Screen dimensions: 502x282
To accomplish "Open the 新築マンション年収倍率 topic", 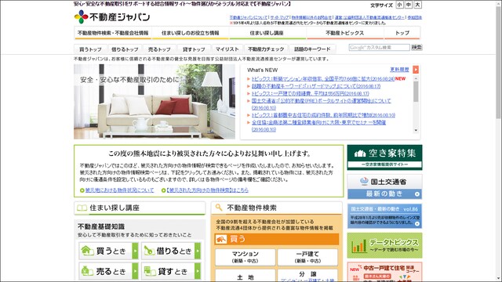I will 322,78.
